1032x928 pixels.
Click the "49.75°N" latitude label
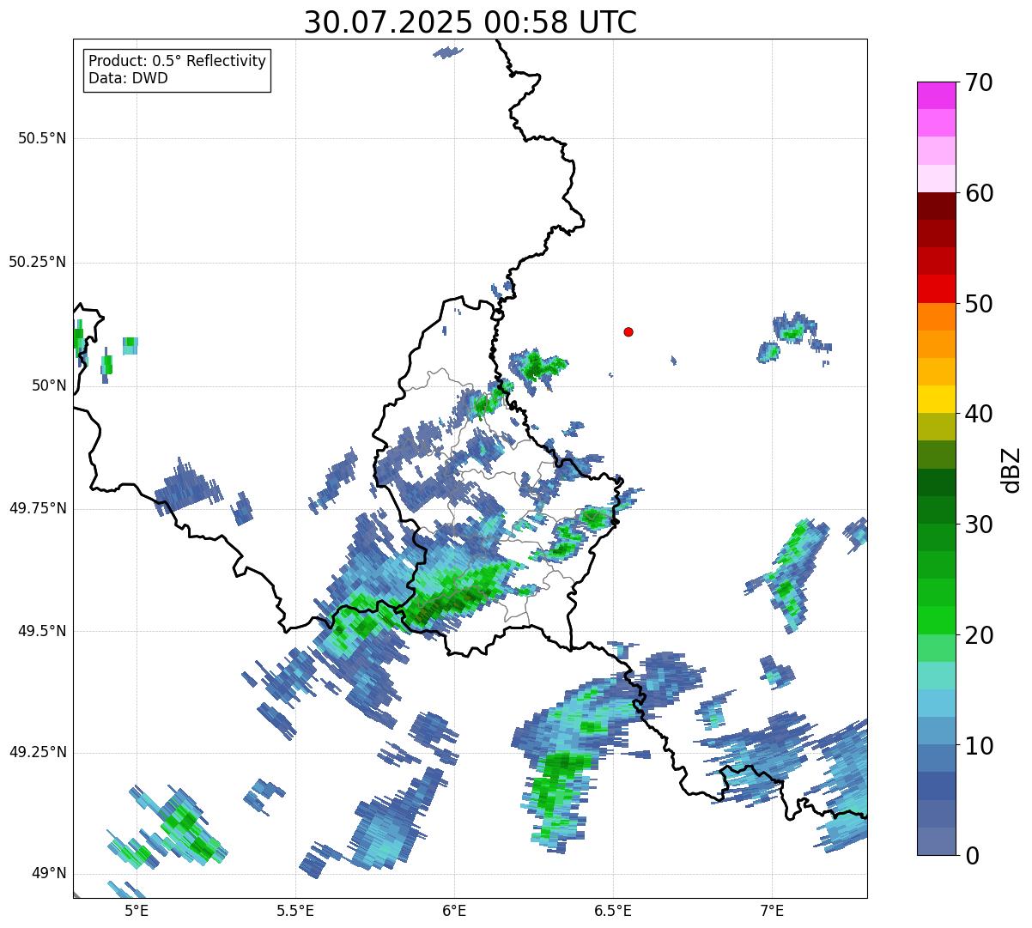coord(38,508)
